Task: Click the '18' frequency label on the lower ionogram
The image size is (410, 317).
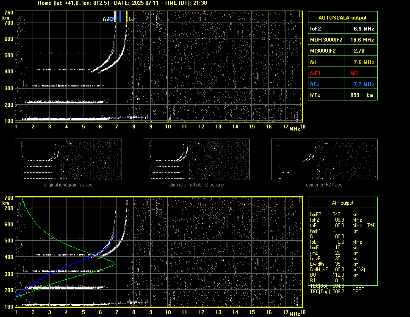Action: click(302, 312)
